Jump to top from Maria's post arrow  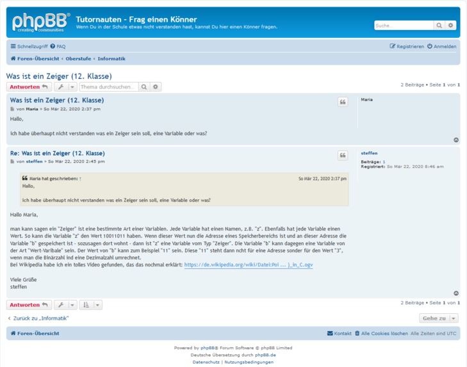tap(456, 140)
